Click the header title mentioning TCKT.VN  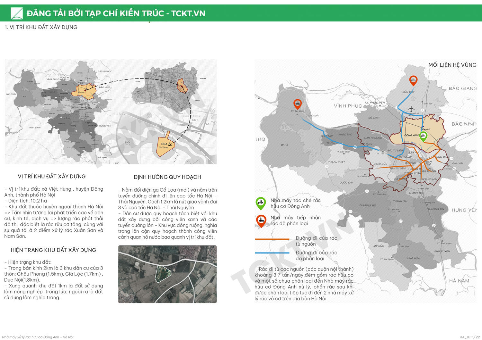(116, 13)
